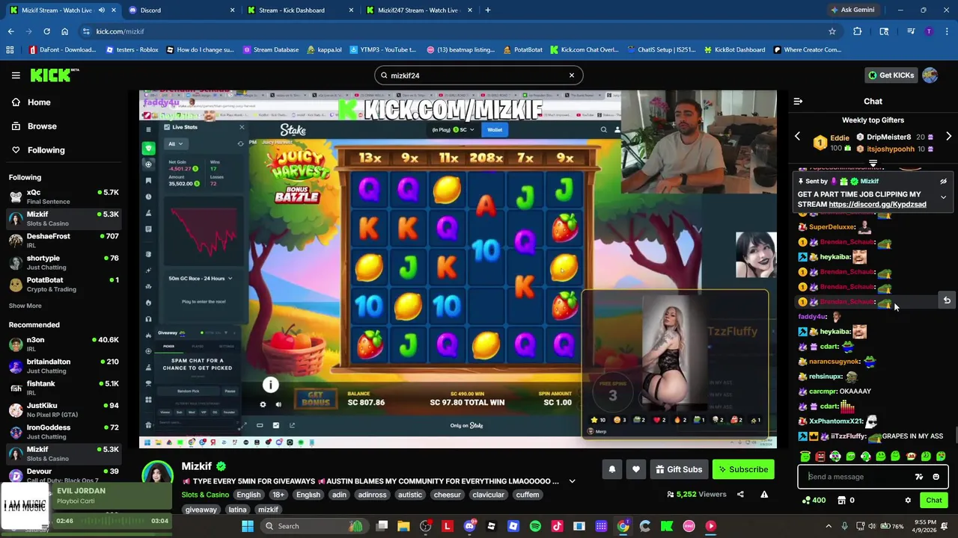
Task: Show previous weekly top gifters
Action: (797, 137)
